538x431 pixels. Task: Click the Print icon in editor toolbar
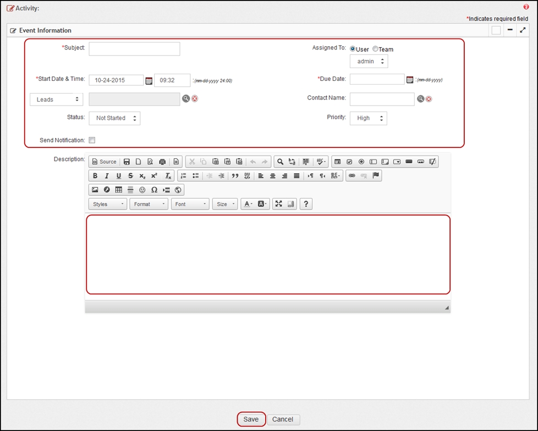coord(162,162)
